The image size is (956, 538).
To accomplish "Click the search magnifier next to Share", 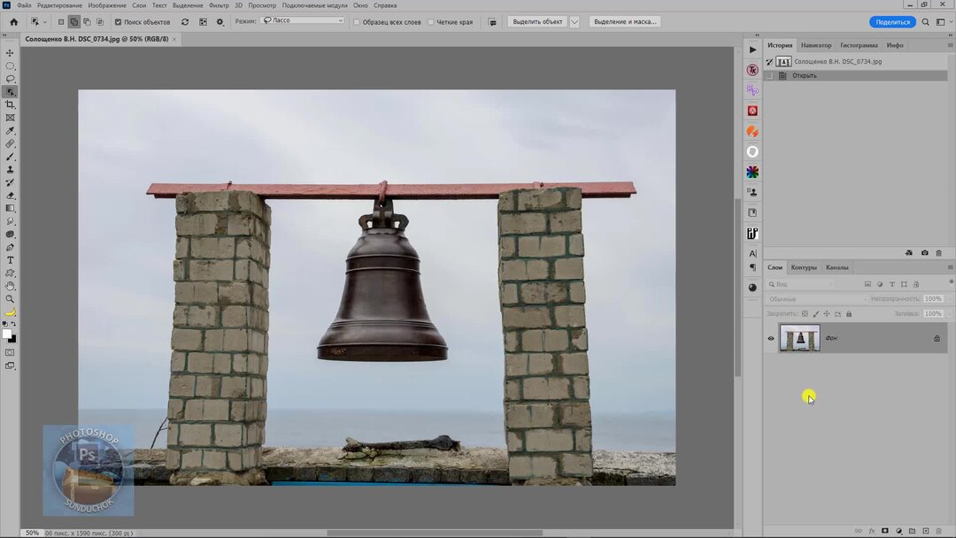I will [x=926, y=22].
